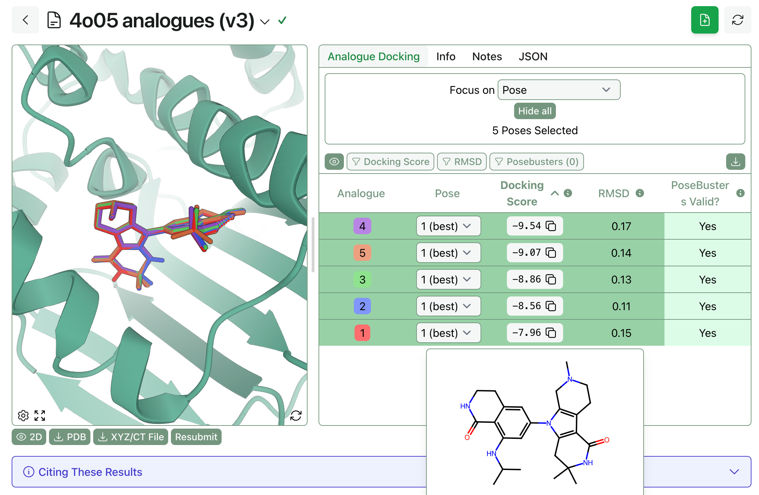Click the green new document icon
This screenshot has height=495, width=759.
pyautogui.click(x=704, y=20)
